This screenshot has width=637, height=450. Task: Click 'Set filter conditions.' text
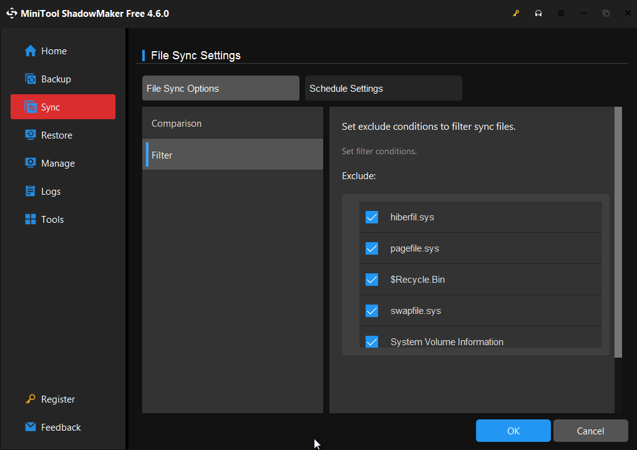coord(379,151)
